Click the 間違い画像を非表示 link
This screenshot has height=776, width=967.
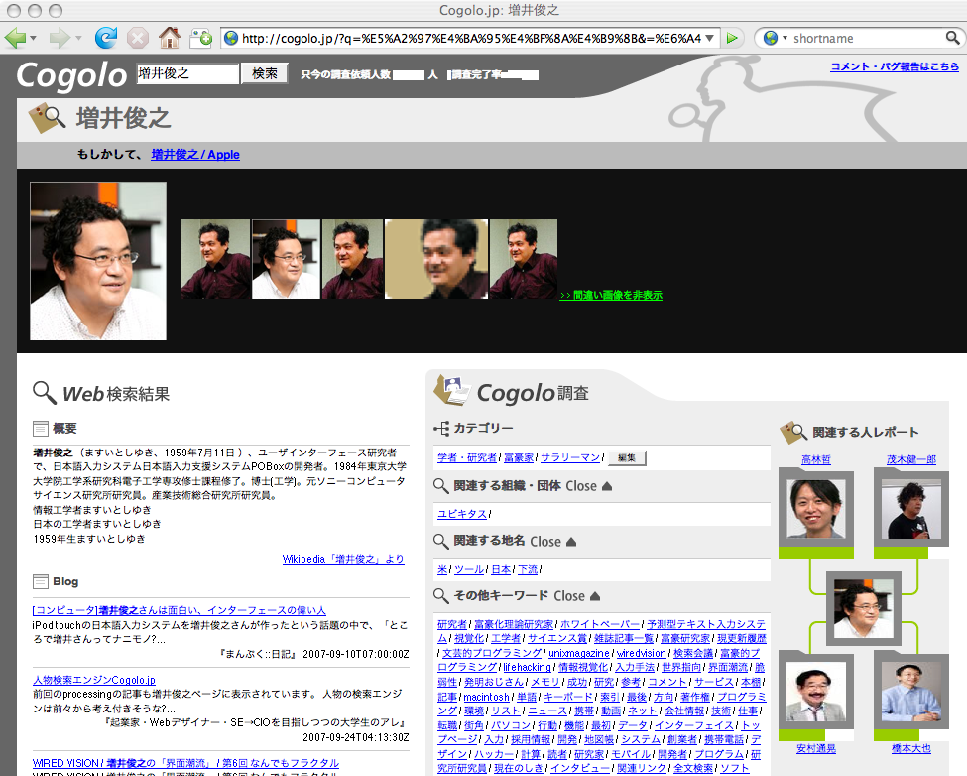click(611, 295)
